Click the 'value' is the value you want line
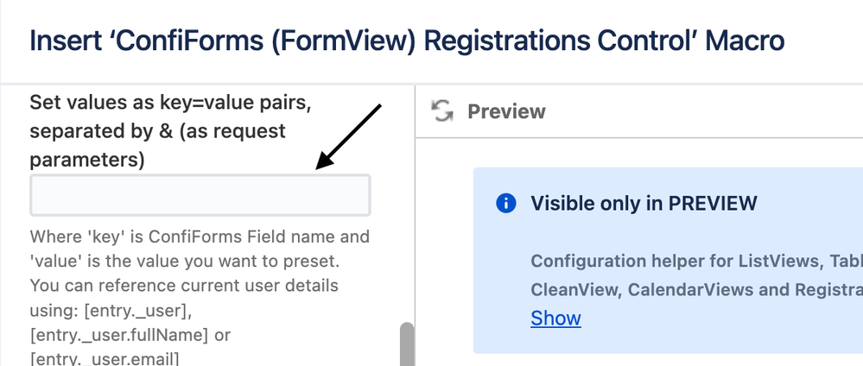This screenshot has height=366, width=863. click(x=184, y=262)
